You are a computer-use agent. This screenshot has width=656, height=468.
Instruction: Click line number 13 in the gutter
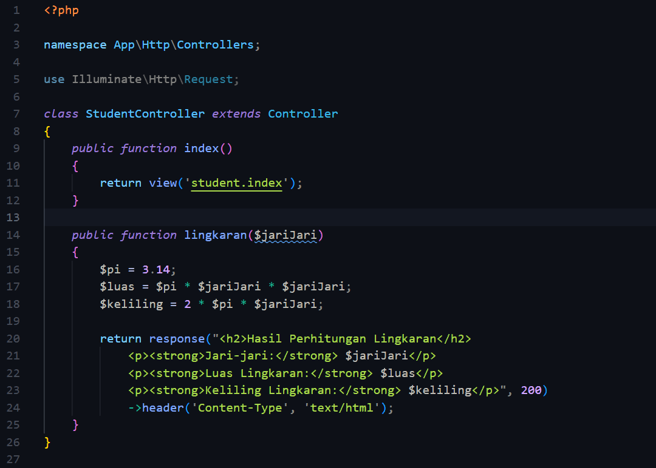tap(13, 218)
